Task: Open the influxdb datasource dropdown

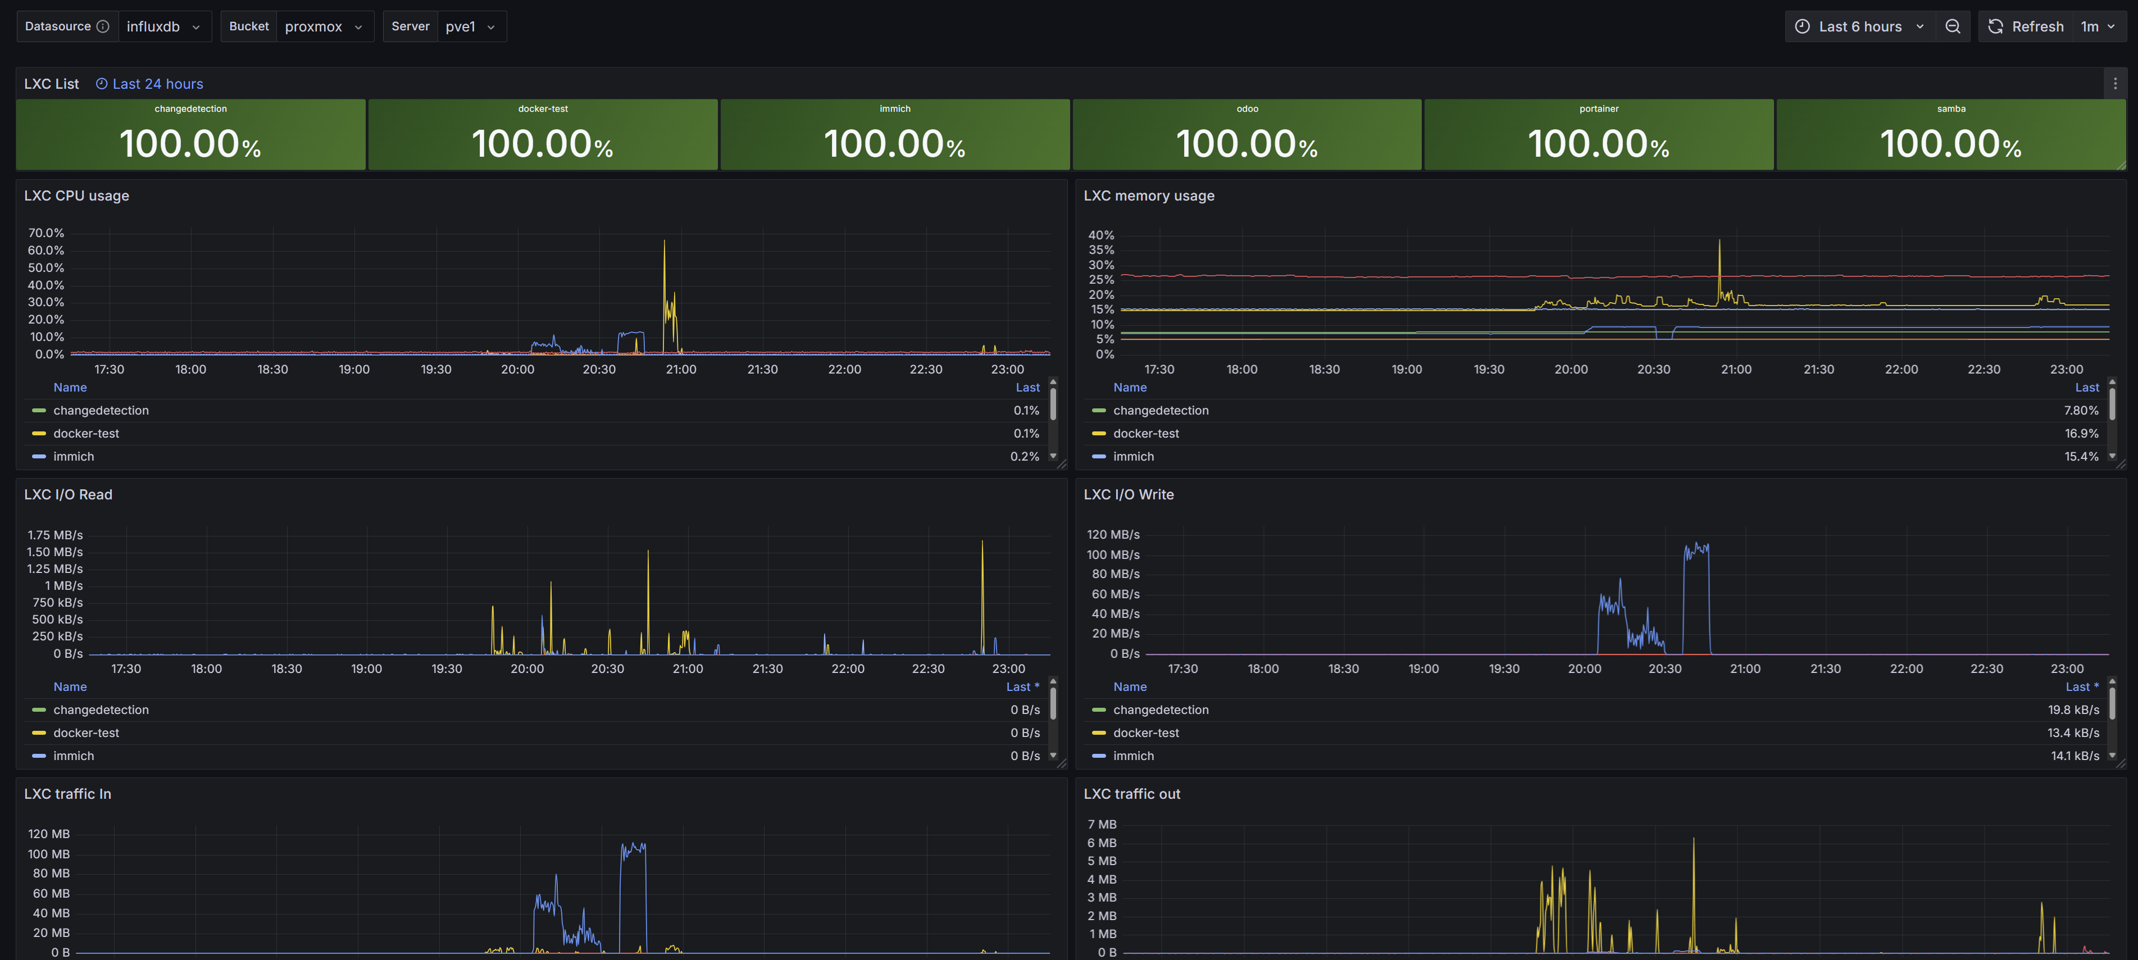Action: [163, 26]
